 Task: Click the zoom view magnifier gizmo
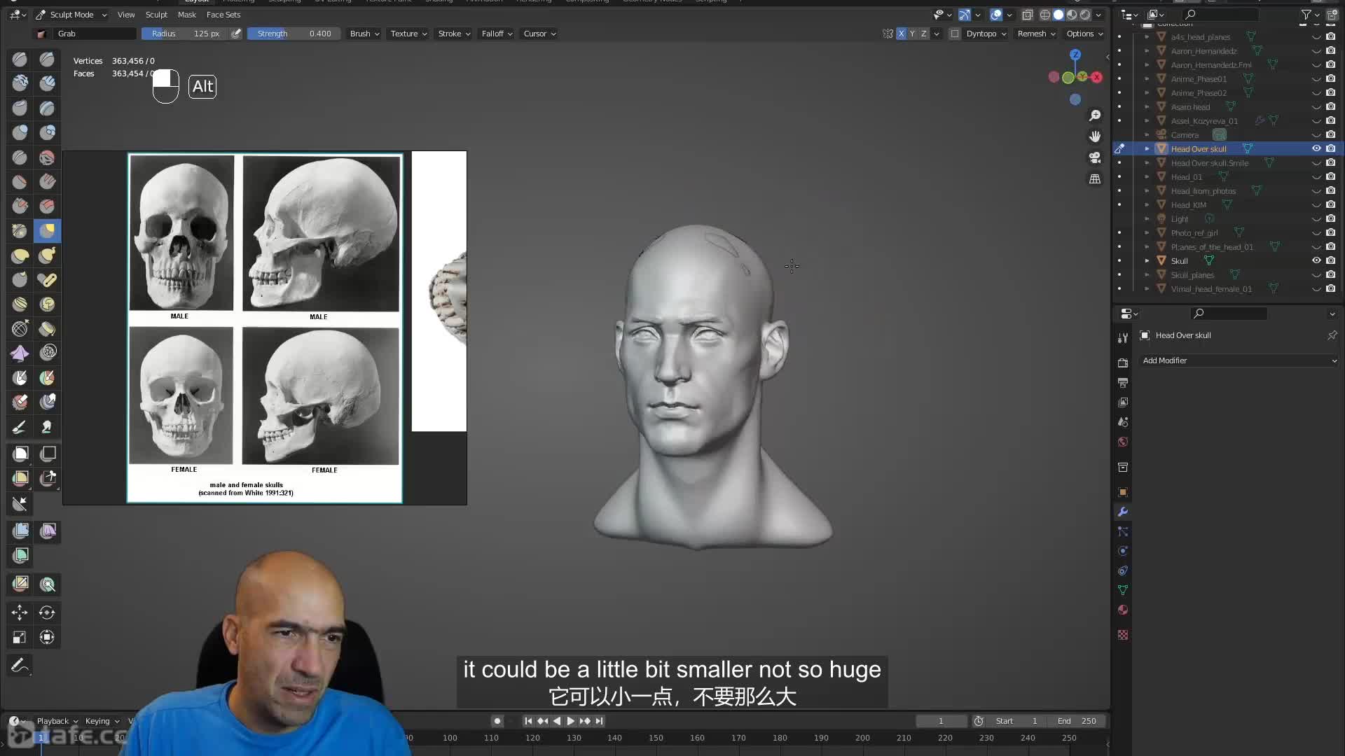coord(1095,115)
